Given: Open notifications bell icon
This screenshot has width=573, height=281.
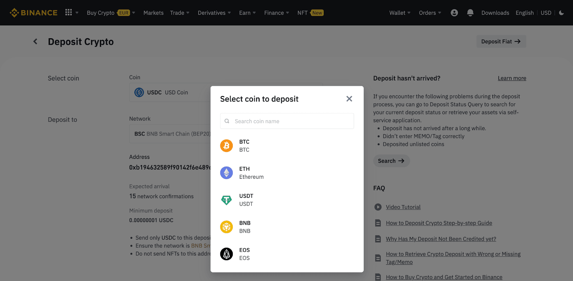Looking at the screenshot, I should coord(470,13).
